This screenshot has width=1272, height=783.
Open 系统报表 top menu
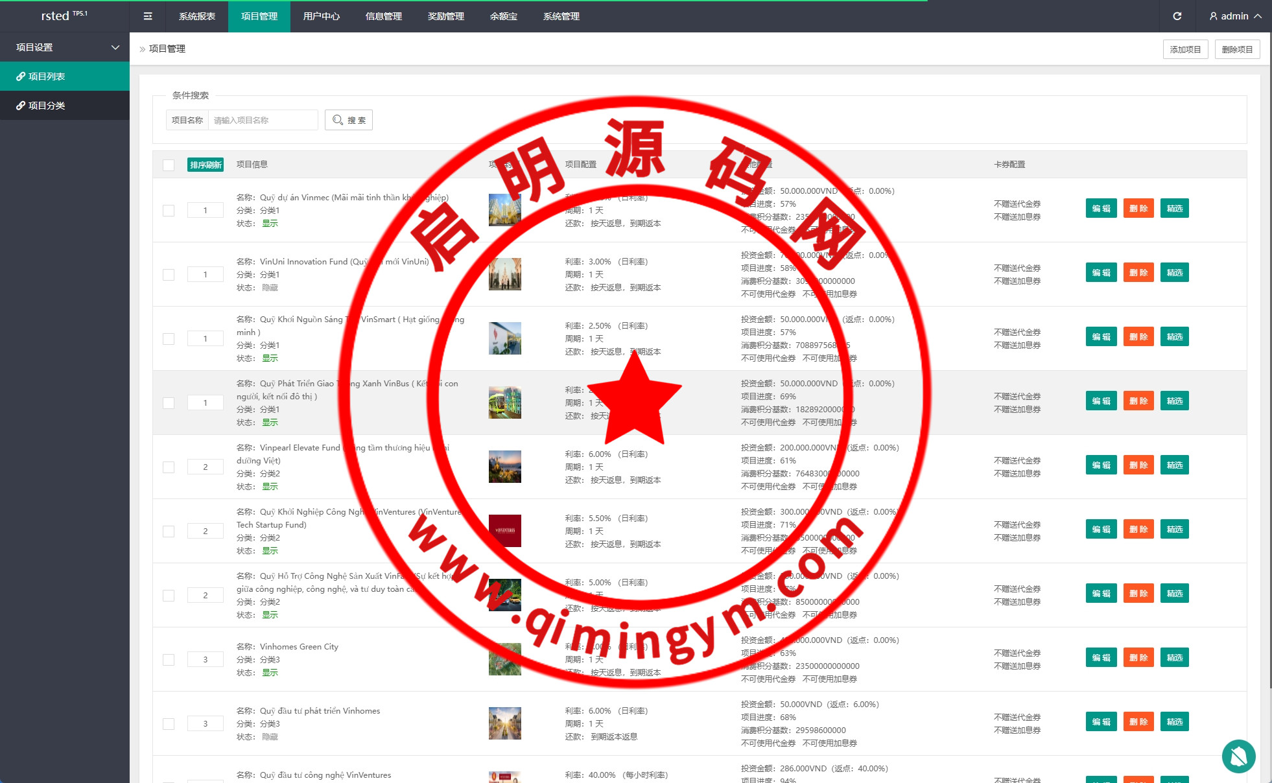tap(196, 16)
